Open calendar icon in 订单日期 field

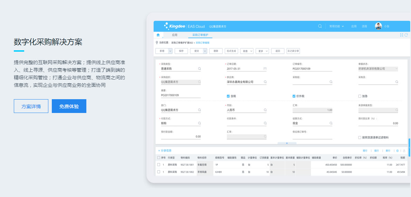pyautogui.click(x=265, y=69)
